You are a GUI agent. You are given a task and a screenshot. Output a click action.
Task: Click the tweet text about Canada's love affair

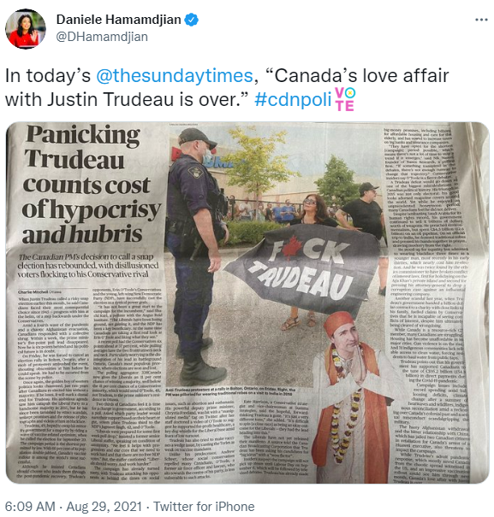coord(227,87)
